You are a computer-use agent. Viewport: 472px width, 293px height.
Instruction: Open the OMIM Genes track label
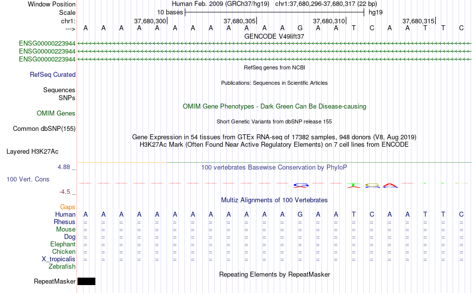pyautogui.click(x=56, y=114)
